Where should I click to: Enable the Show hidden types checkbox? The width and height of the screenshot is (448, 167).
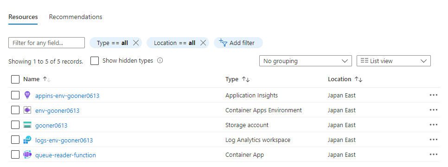[x=95, y=61]
